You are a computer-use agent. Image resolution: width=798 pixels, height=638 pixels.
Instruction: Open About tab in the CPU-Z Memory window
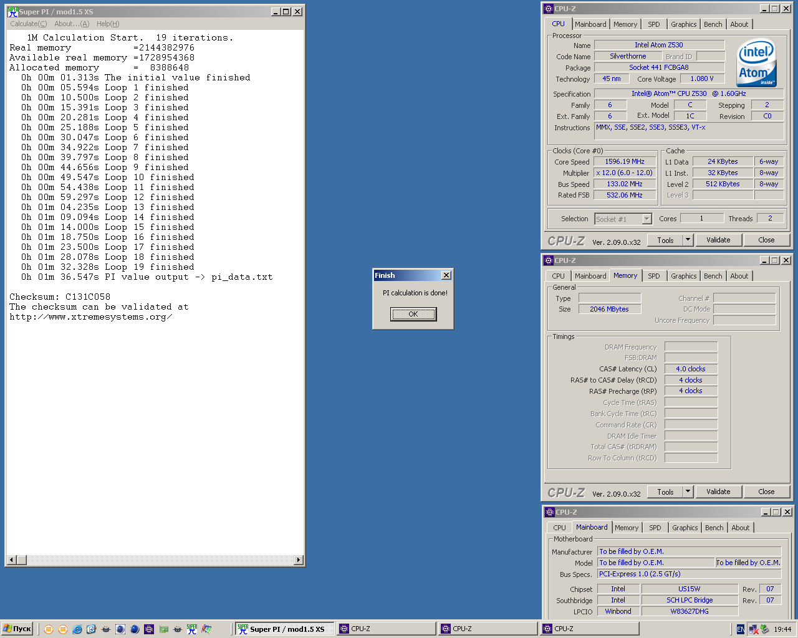tap(739, 276)
